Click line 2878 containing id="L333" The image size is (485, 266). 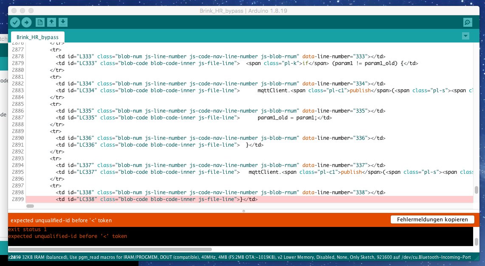click(x=220, y=56)
